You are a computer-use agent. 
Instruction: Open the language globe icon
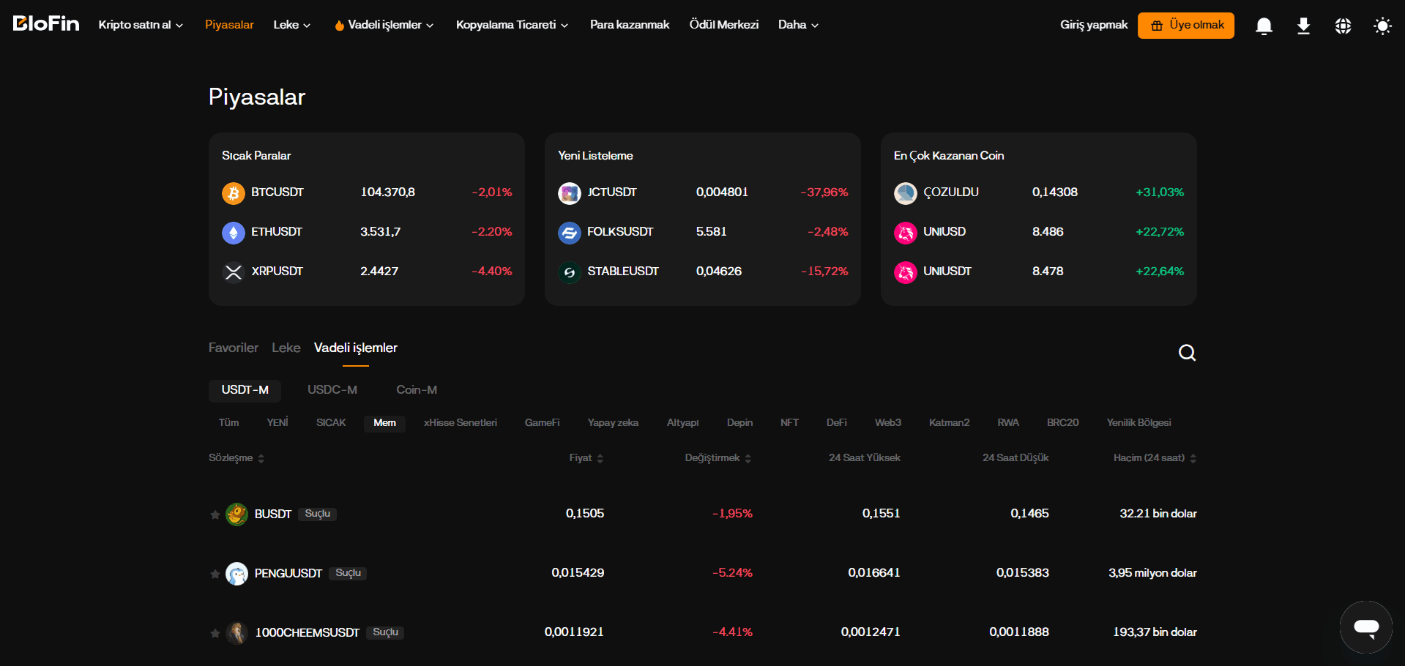(x=1343, y=26)
